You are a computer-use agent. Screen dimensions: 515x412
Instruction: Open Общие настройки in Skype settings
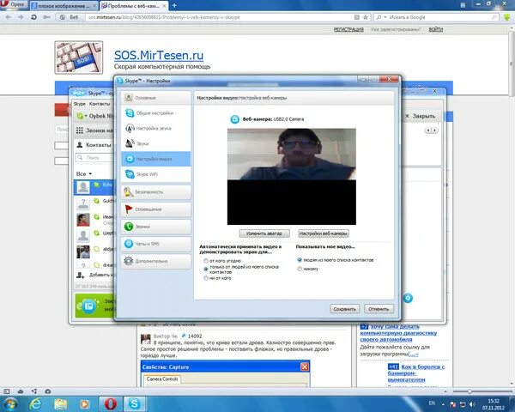155,113
